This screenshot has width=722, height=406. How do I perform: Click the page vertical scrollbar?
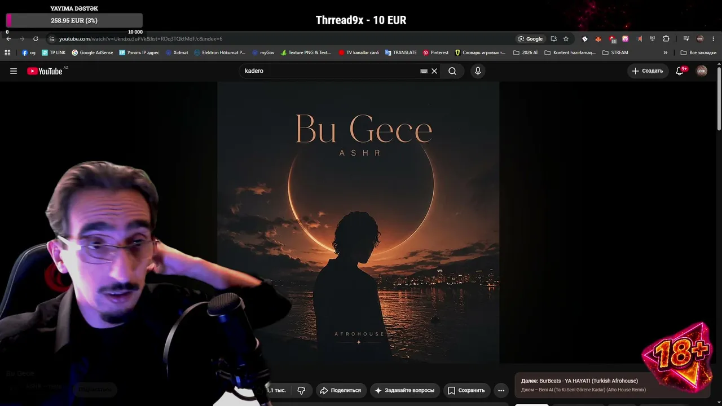coord(719,99)
